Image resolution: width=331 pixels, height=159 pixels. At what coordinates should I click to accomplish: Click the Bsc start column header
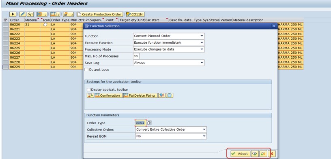coord(156,20)
